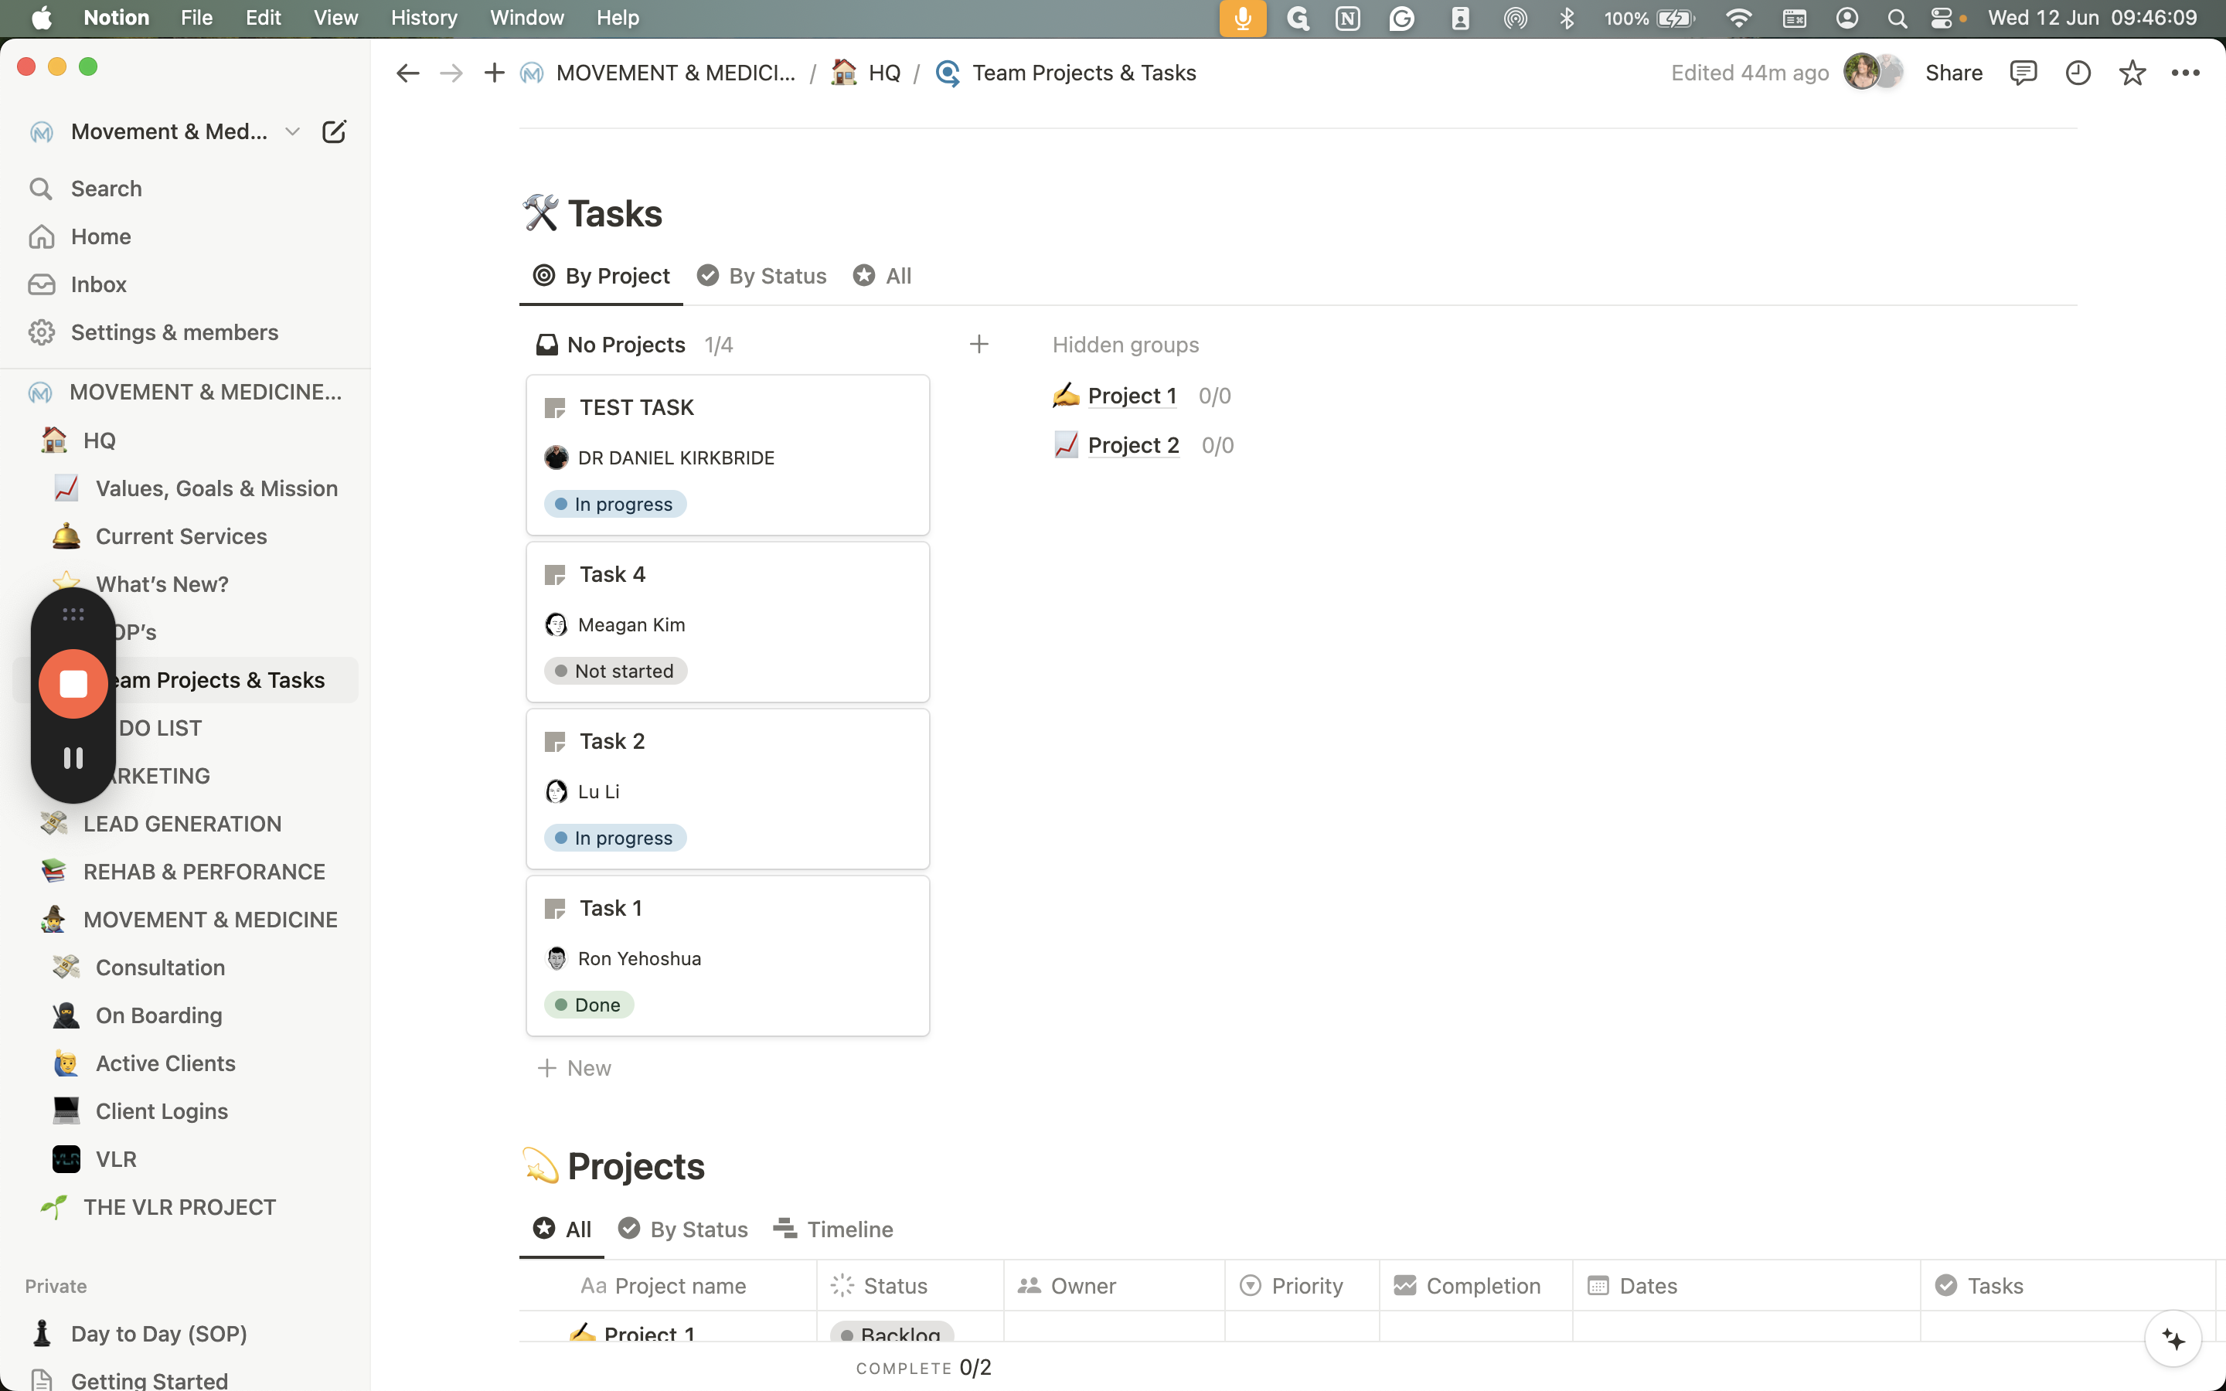Image resolution: width=2226 pixels, height=1391 pixels.
Task: Open Task 4 card
Action: click(x=727, y=622)
